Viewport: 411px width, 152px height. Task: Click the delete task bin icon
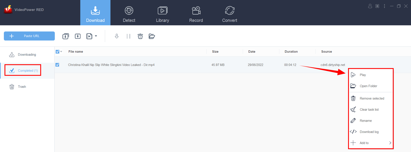[140, 36]
